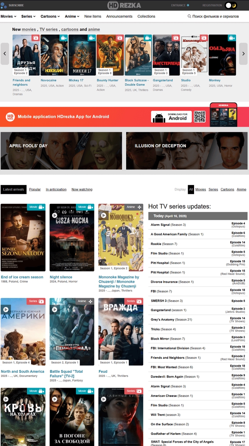
Task: Click the Subscribe social icon
Action: 4,5
